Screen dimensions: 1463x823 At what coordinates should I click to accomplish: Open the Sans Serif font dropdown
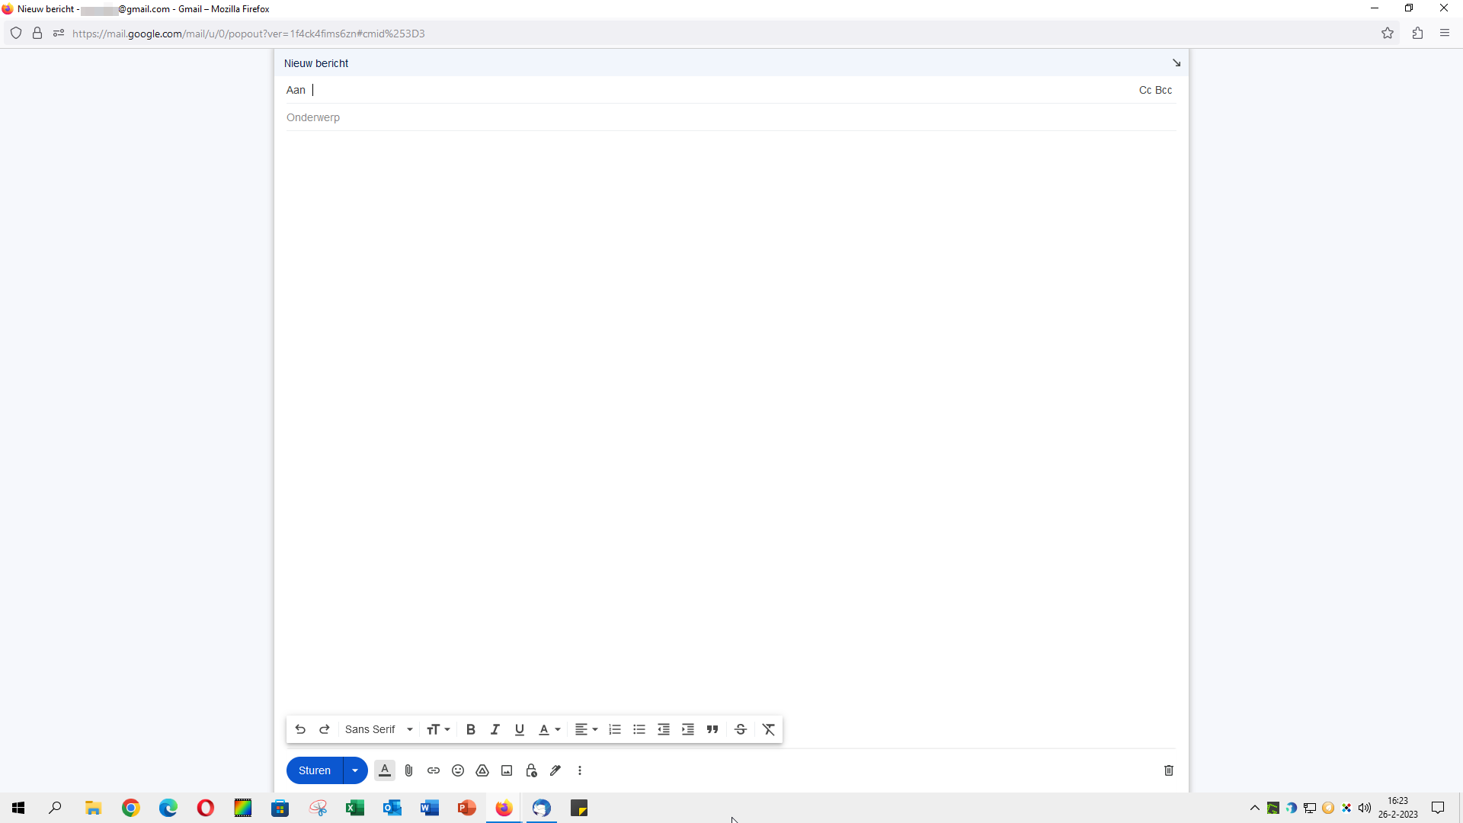click(x=379, y=729)
